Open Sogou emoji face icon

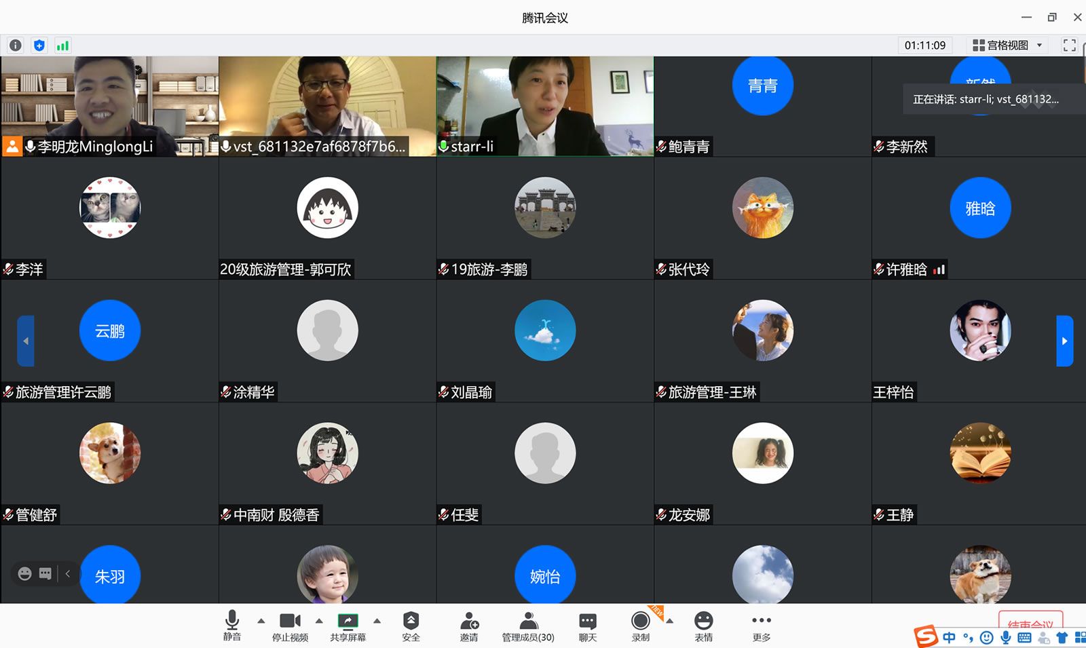click(x=987, y=637)
